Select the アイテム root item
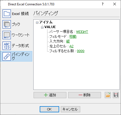 pos(46,22)
